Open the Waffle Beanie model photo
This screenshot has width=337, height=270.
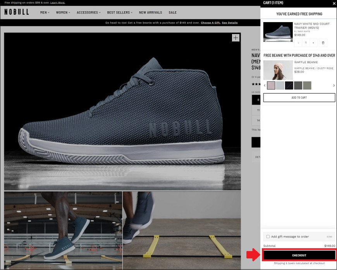coord(278,70)
